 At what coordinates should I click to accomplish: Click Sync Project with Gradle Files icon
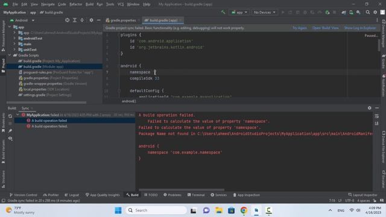(344, 12)
